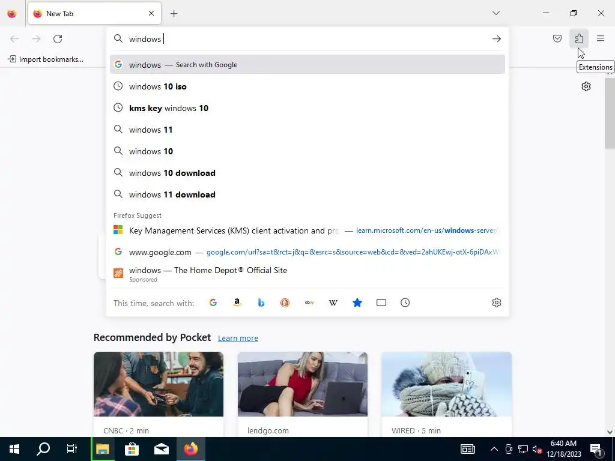Search this time with Google icon
615x461 pixels.
click(213, 303)
